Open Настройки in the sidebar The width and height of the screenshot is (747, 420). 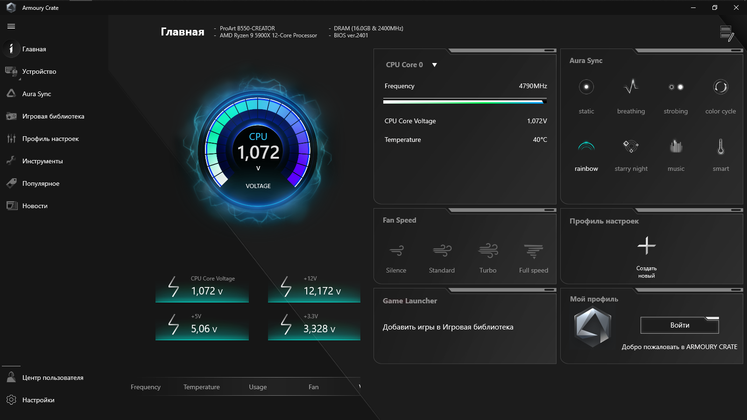coord(38,400)
